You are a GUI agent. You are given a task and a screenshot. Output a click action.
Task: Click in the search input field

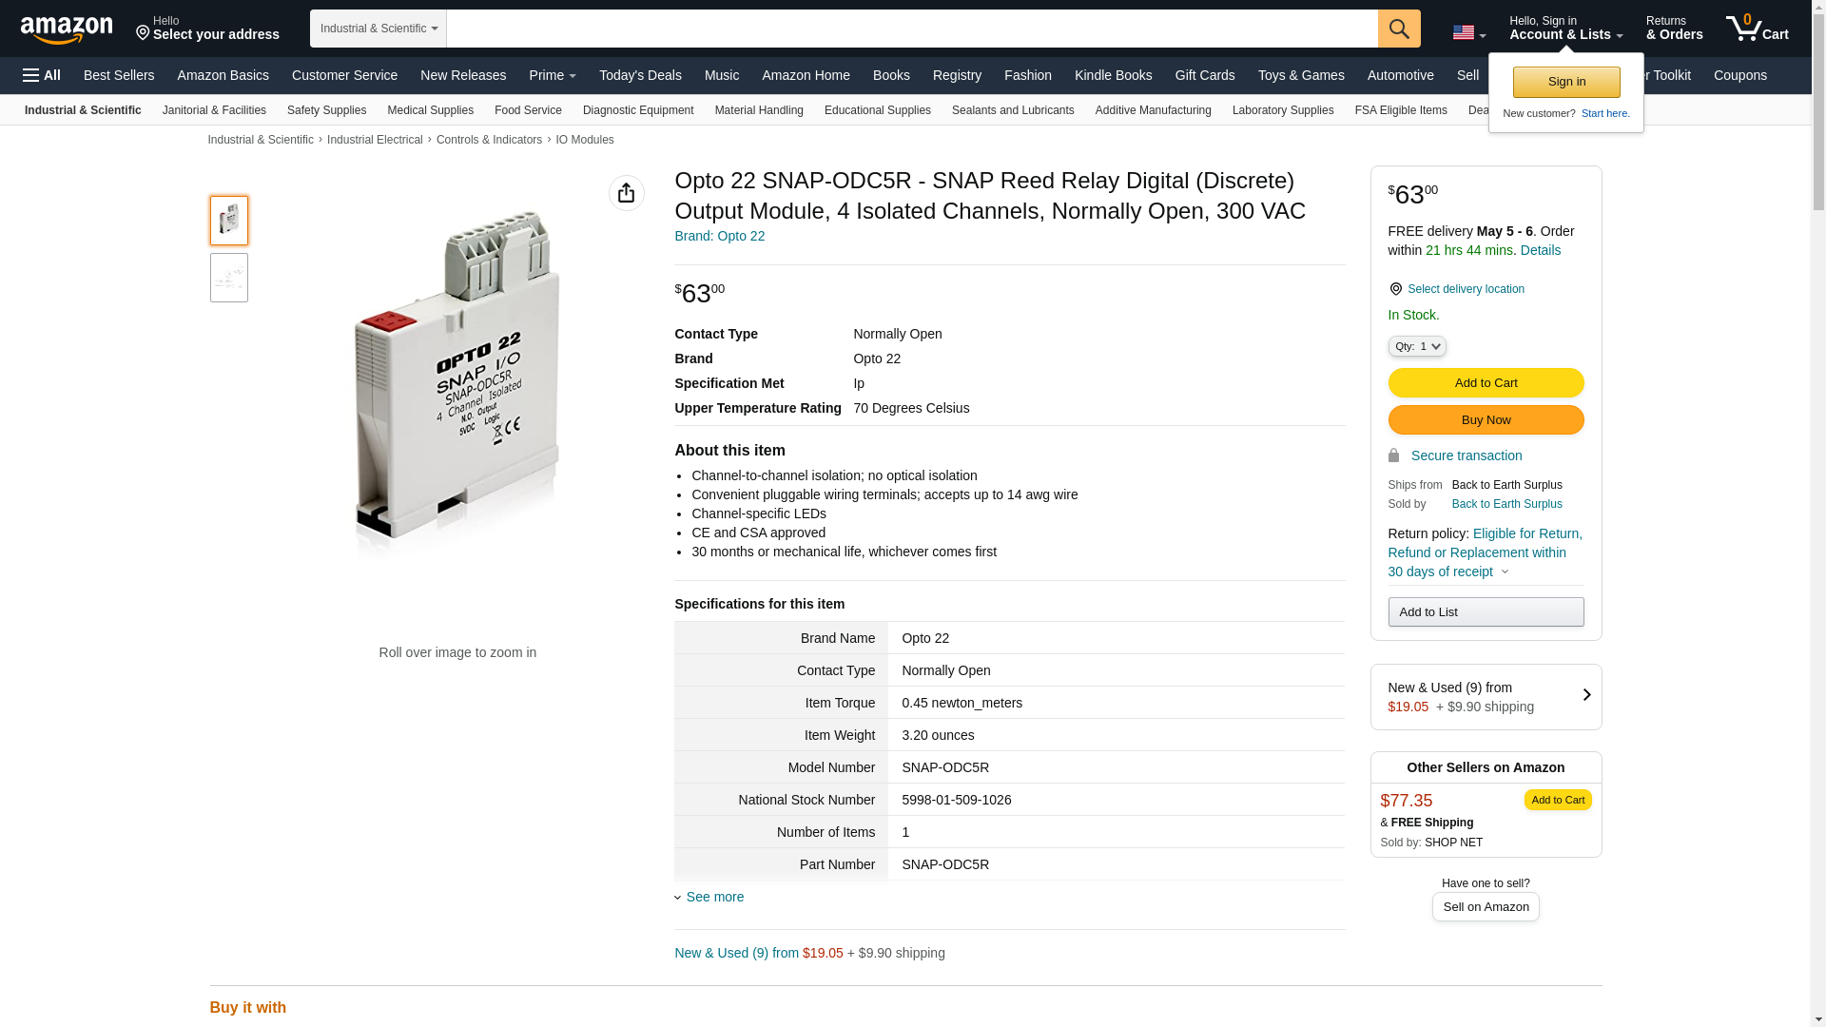911,29
